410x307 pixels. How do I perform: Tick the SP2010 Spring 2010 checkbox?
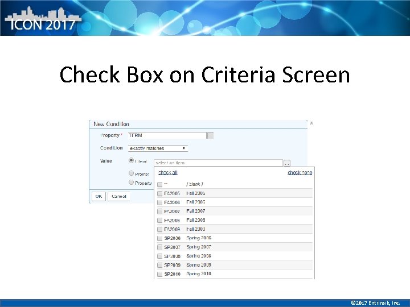click(x=160, y=274)
